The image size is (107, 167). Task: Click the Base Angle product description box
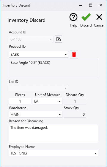[53, 69]
